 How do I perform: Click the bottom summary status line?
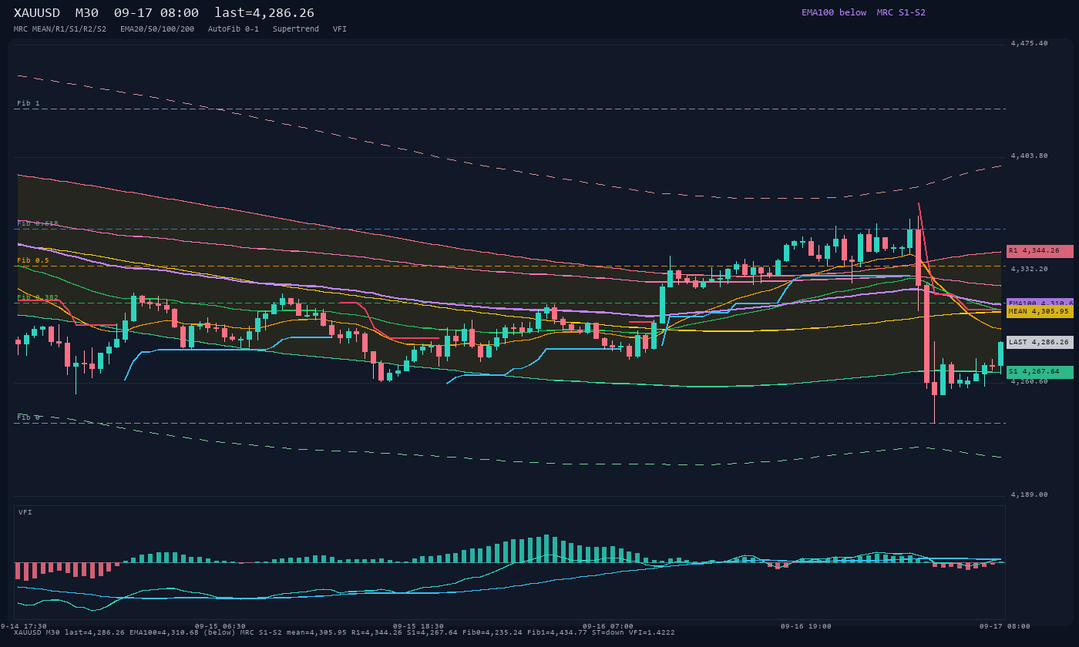pos(345,632)
